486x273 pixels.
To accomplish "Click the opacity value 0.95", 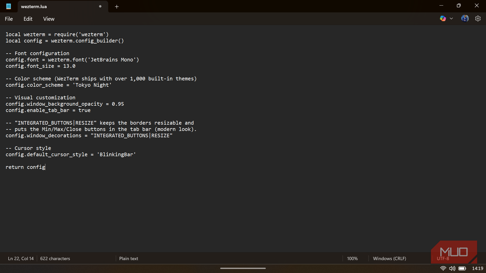I will click(118, 104).
